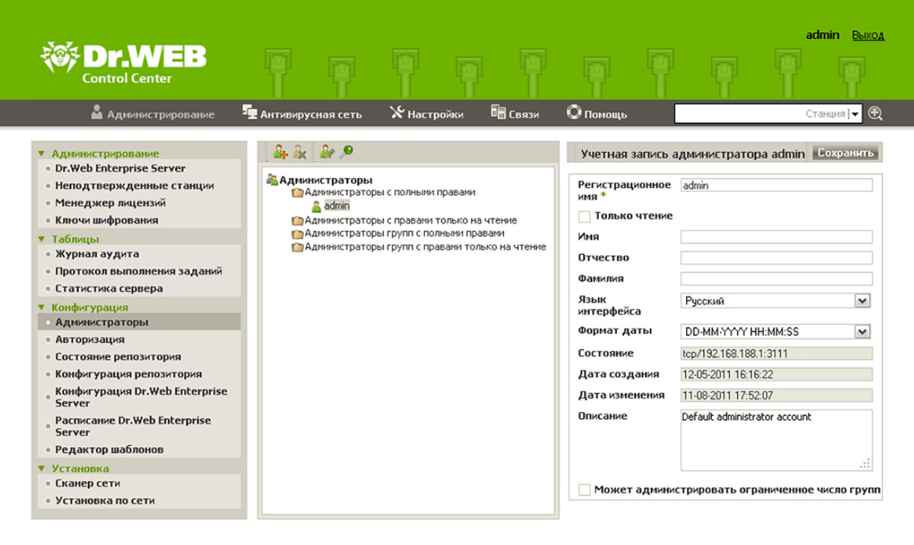Click the Фамилия input field
Image resolution: width=914 pixels, height=545 pixels.
776,279
